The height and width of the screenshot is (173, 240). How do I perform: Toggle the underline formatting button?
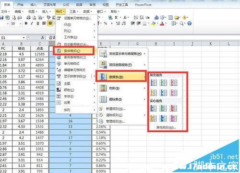tap(38, 23)
